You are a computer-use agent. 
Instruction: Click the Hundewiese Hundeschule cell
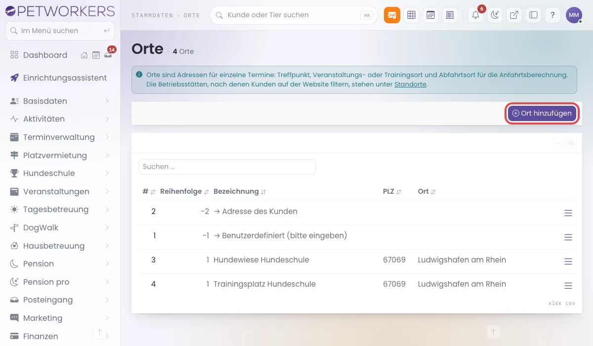(261, 260)
